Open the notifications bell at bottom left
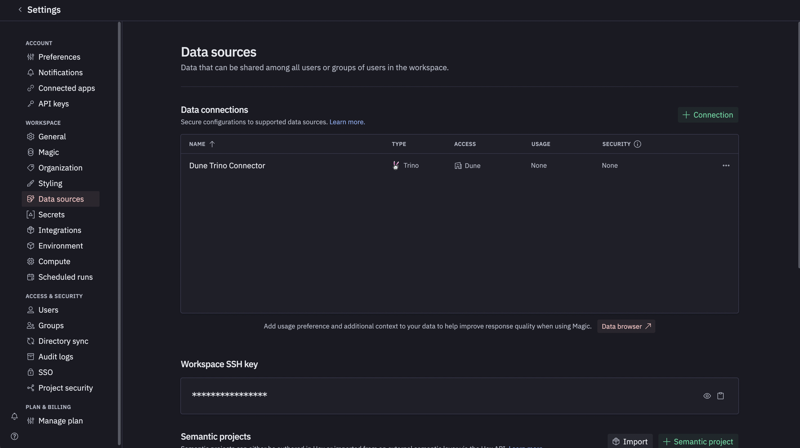This screenshot has width=800, height=448. pyautogui.click(x=14, y=416)
